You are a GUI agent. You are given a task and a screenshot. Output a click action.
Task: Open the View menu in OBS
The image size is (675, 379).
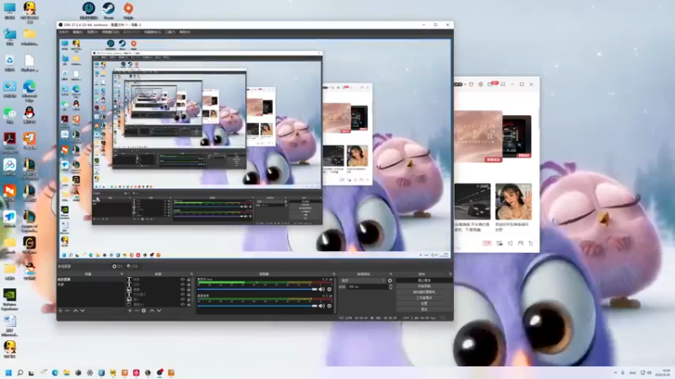pyautogui.click(x=92, y=32)
